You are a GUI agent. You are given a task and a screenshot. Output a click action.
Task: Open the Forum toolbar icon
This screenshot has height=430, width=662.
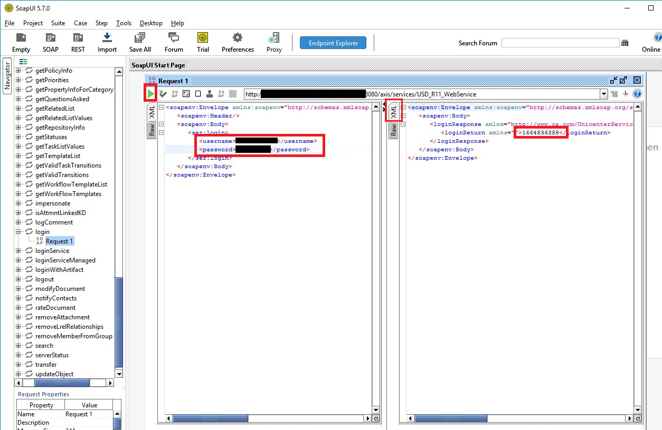(x=174, y=43)
